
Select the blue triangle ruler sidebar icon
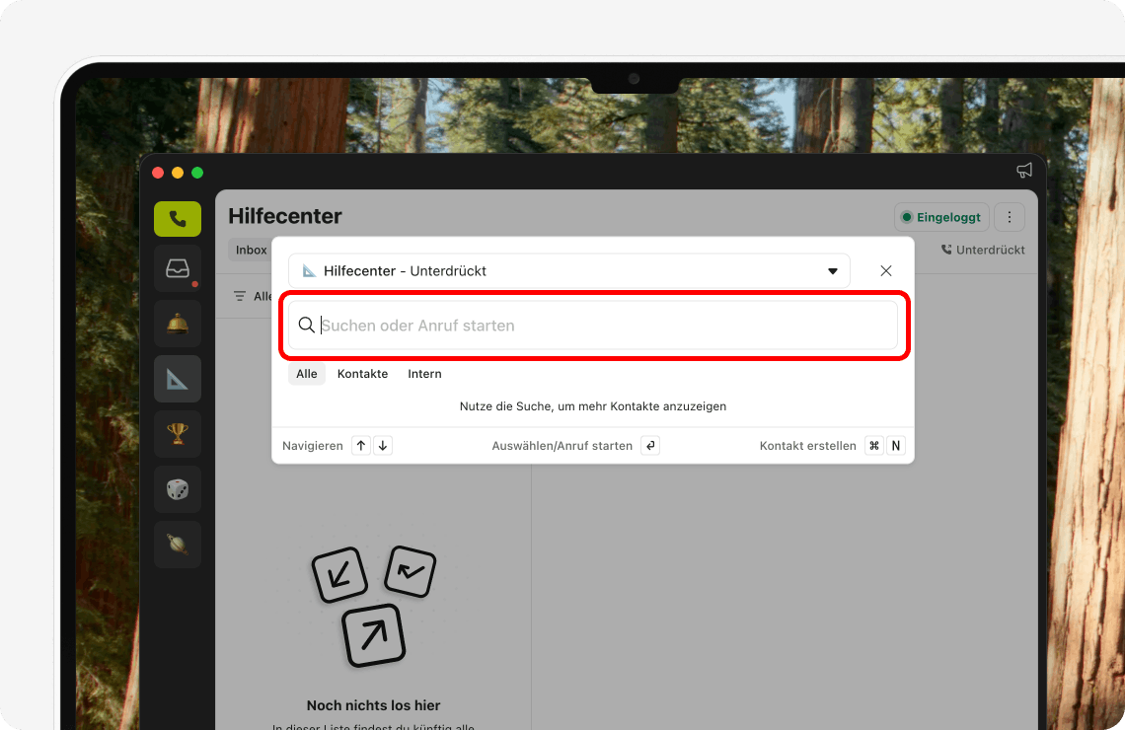click(x=177, y=378)
